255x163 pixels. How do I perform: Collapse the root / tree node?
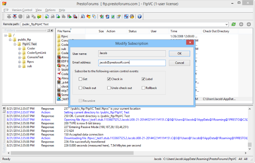pyautogui.click(x=6, y=35)
